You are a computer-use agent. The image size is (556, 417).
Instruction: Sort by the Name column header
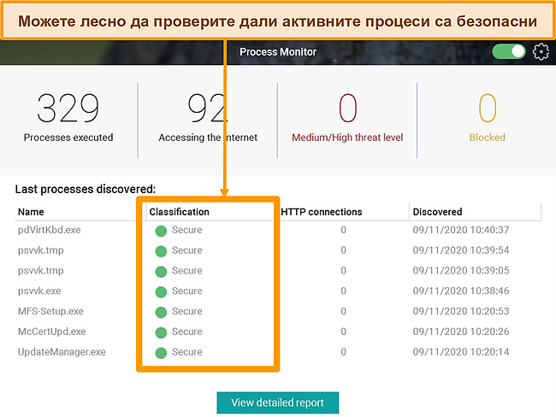[31, 212]
